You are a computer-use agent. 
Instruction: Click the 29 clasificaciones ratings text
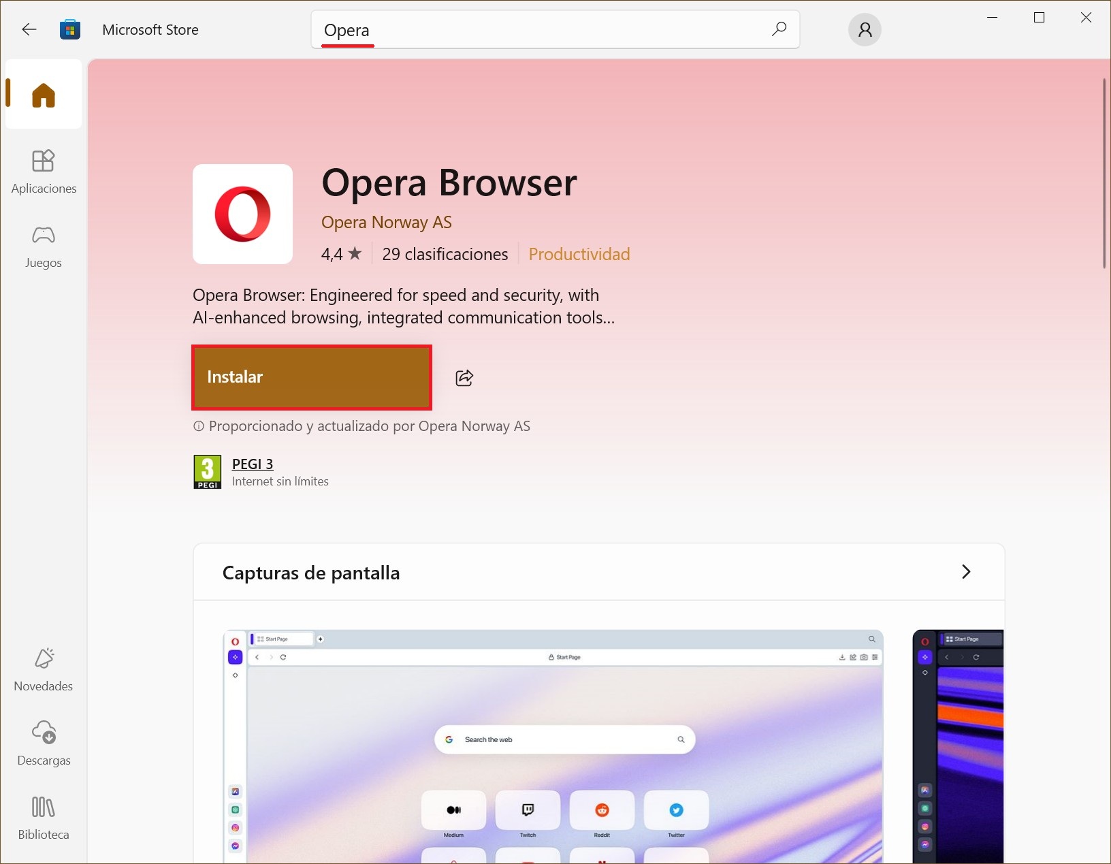click(x=445, y=254)
